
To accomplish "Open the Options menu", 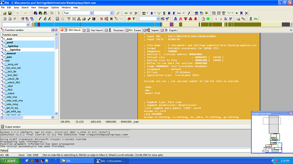I will pyautogui.click(x=55, y=8).
